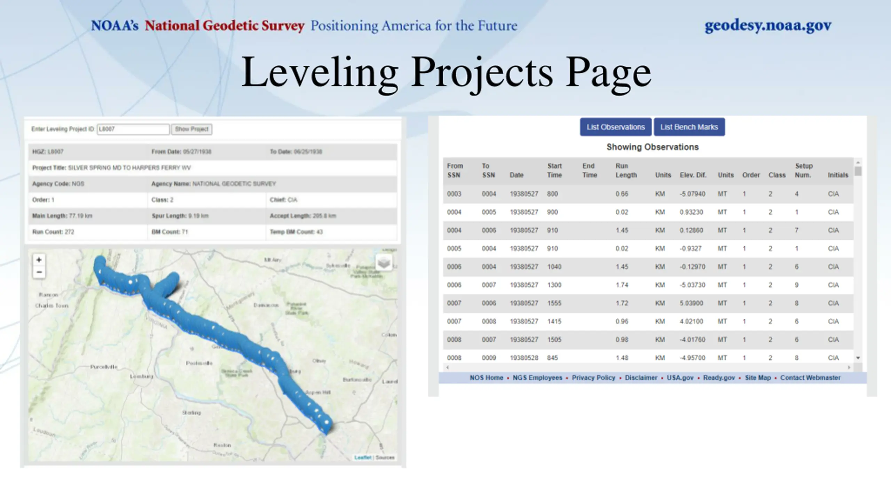Click table scrollbar down arrow

[858, 358]
